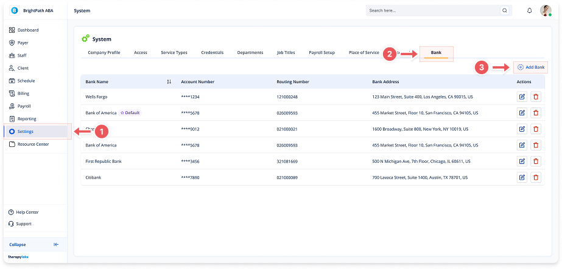Screen dimensions: 562x269
Task: Open the Help Center link
Action: 27,212
